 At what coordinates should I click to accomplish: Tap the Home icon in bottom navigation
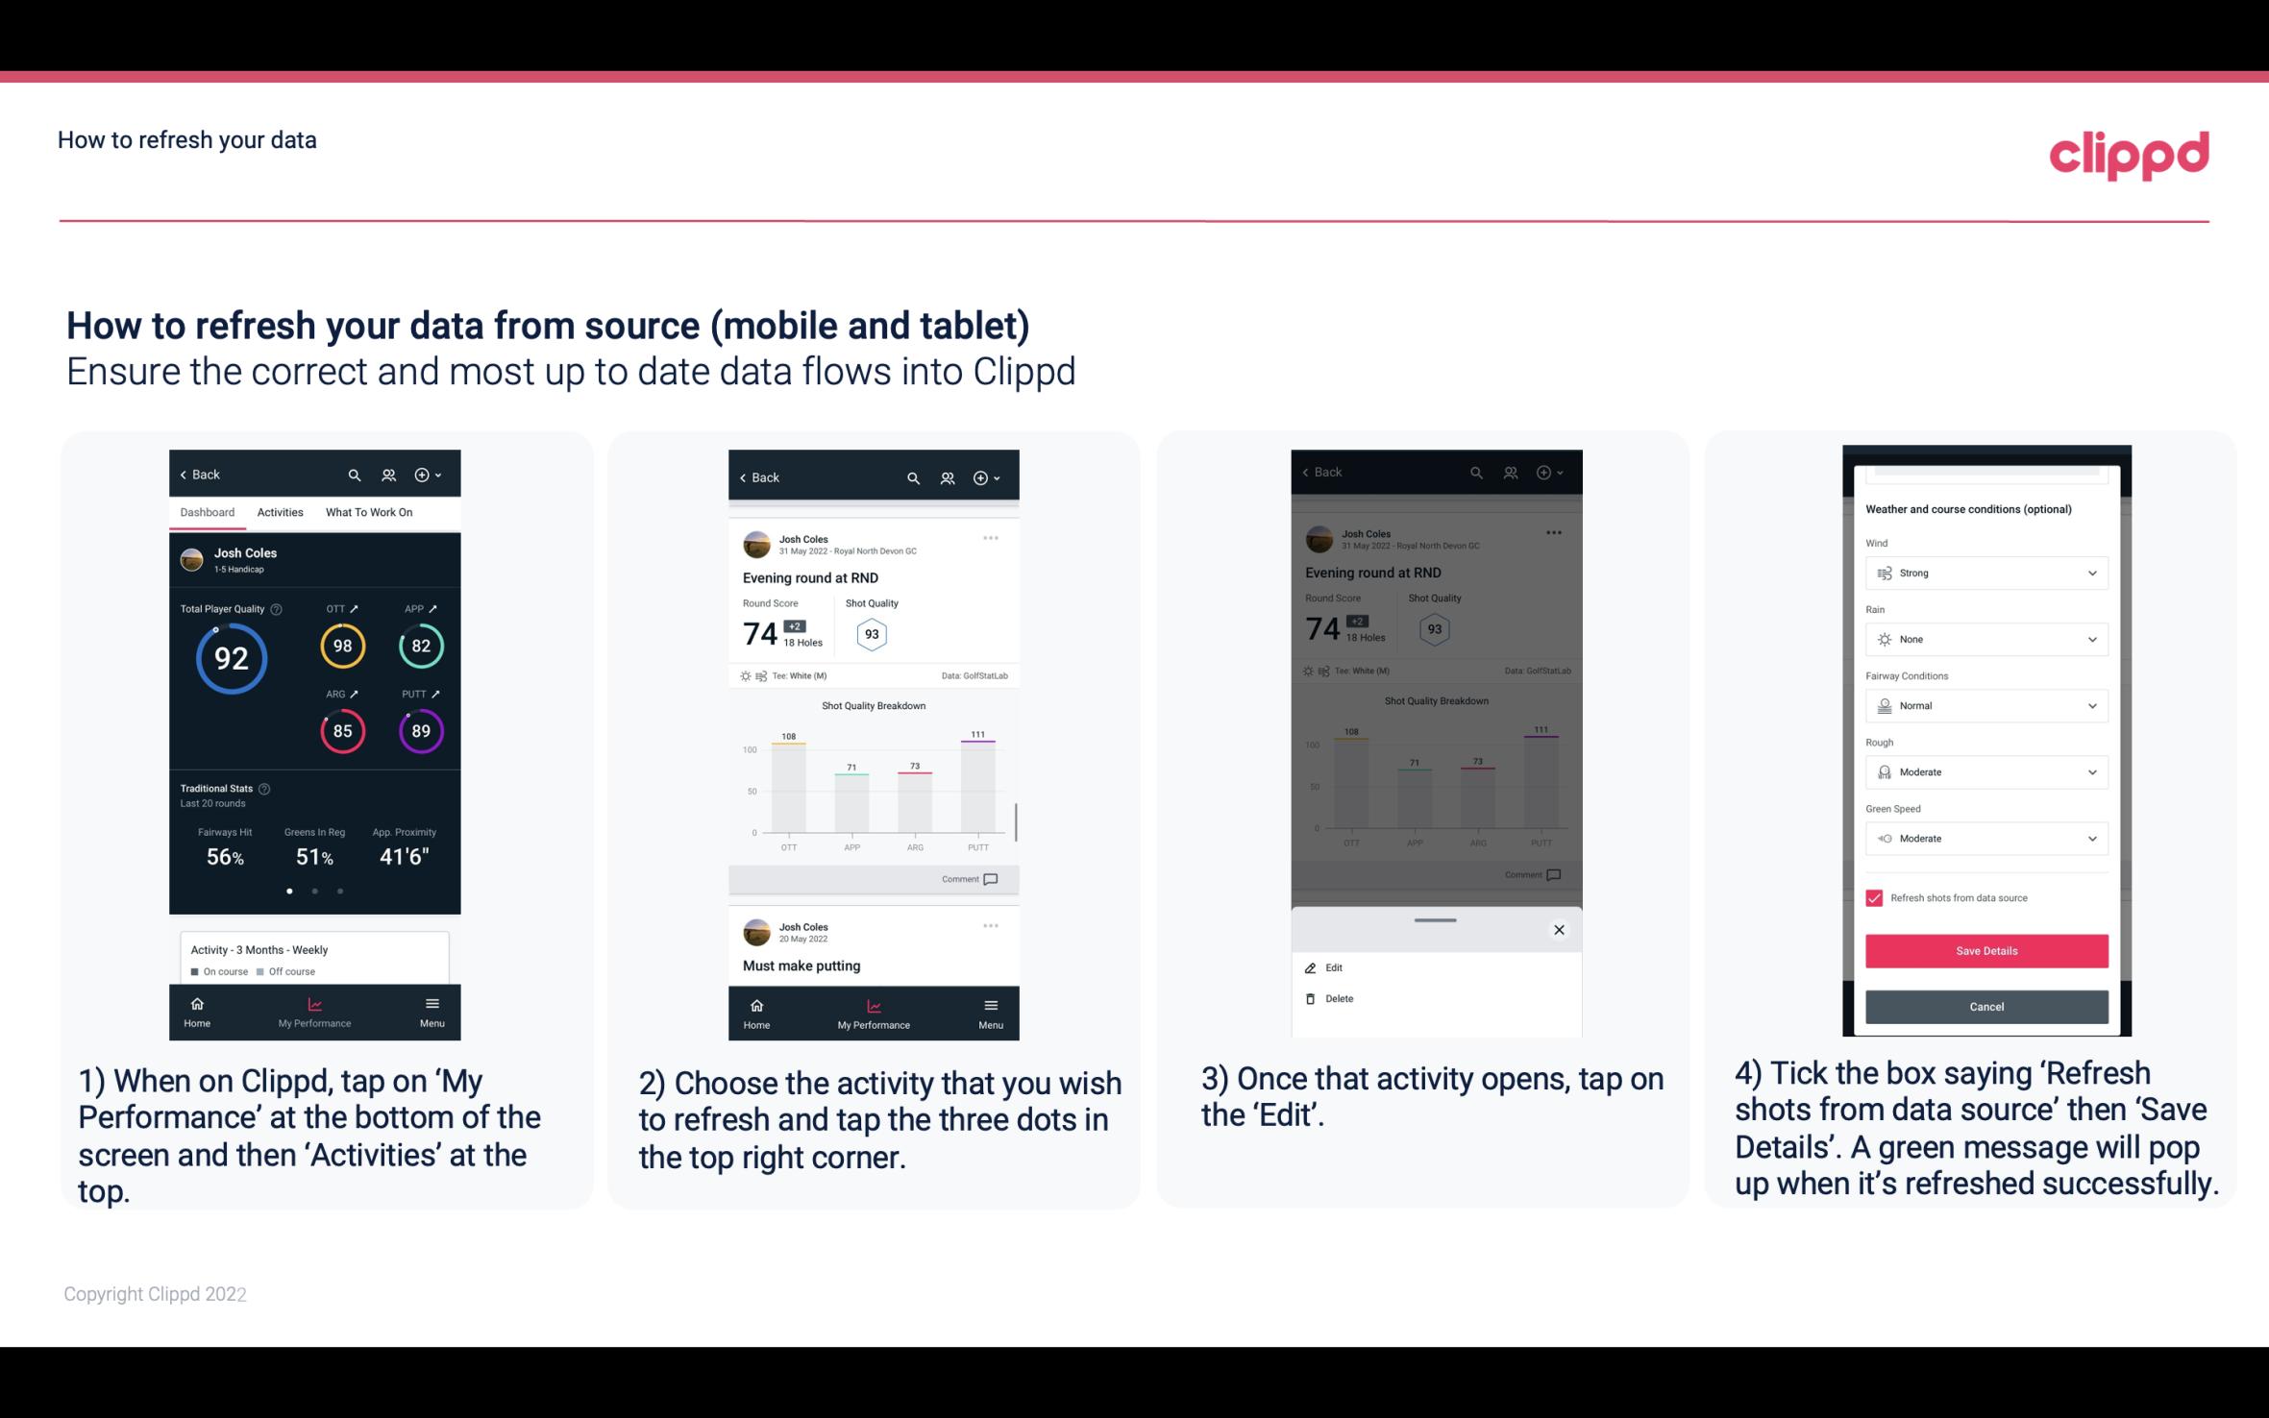click(196, 1005)
